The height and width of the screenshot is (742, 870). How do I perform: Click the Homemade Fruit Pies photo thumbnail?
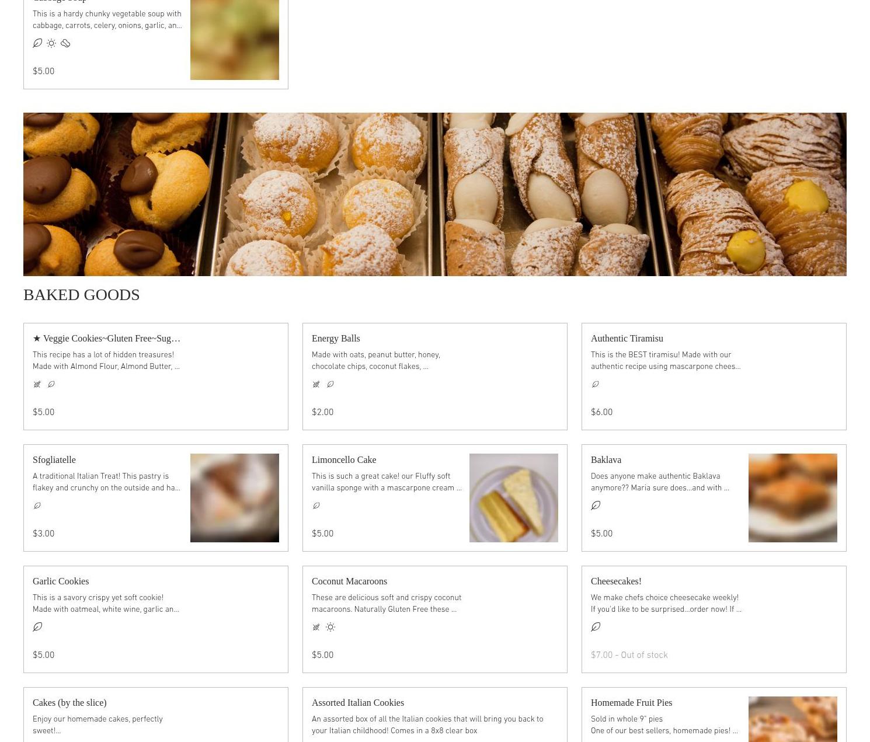point(793,719)
